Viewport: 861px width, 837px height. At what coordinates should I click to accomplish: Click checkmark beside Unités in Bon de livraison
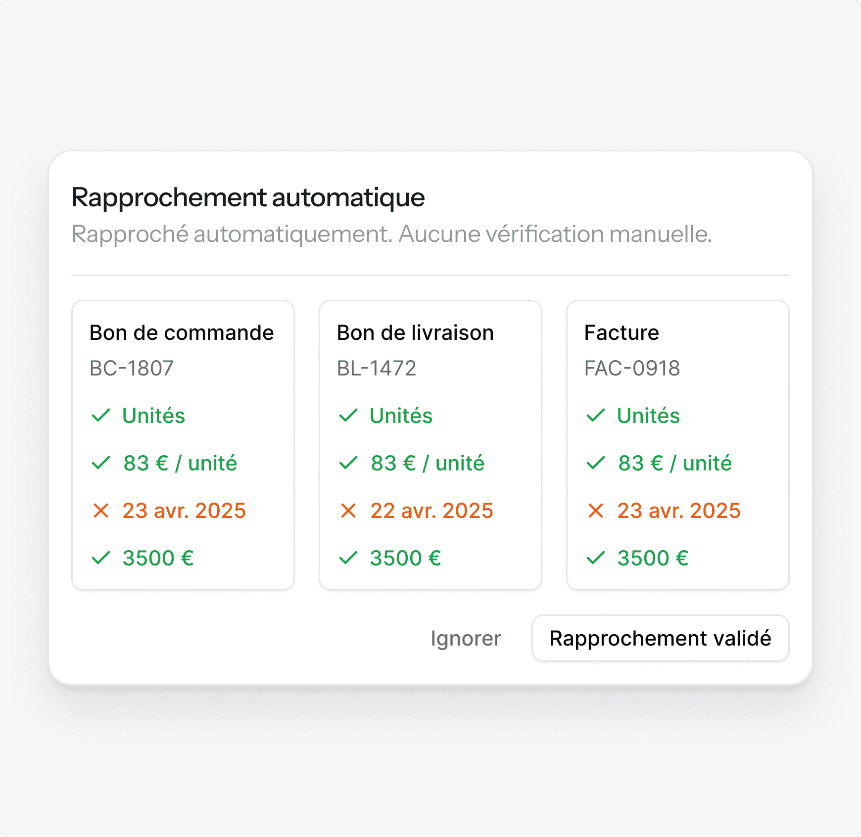348,416
